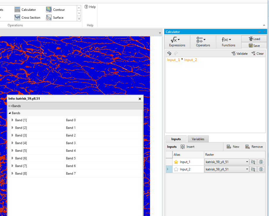View info for the Input_1 raster
The height and width of the screenshot is (216, 269).
[261, 162]
